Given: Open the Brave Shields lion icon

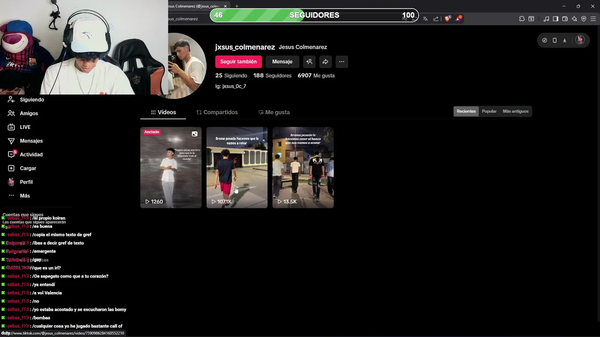Looking at the screenshot, I should coord(447,19).
